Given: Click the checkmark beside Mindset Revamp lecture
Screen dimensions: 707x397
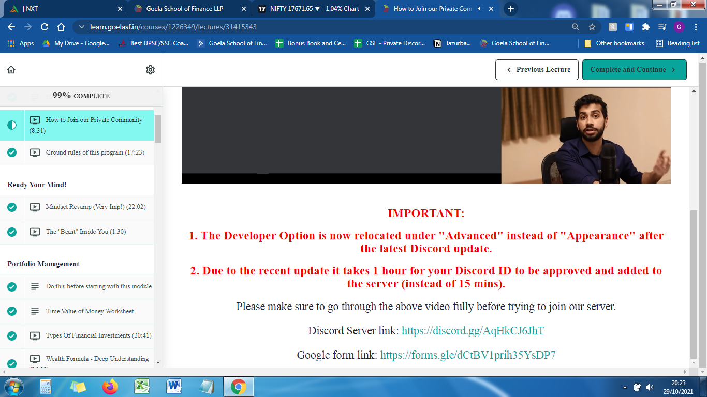Looking at the screenshot, I should (12, 207).
